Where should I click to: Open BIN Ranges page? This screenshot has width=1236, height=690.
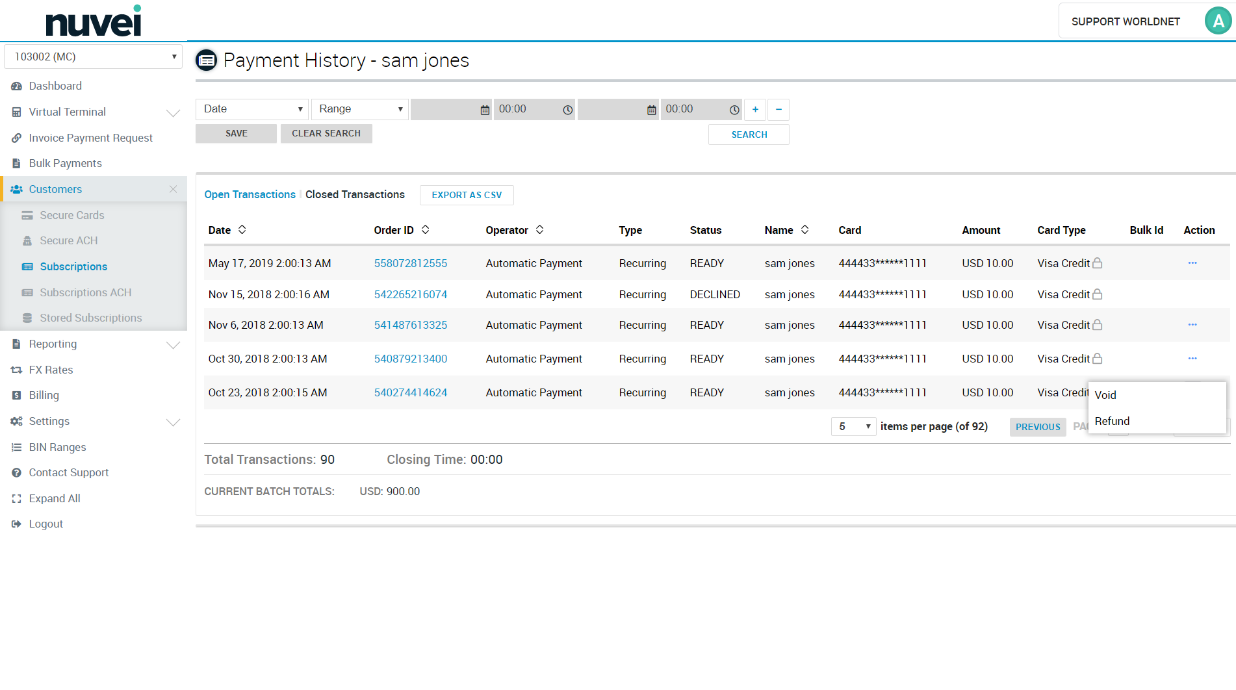[57, 447]
